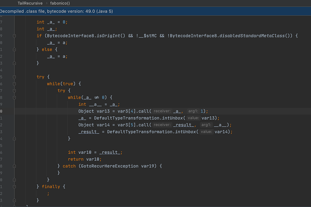311x207 pixels.
Task: Toggle the fold marker on the bottom closing brace line
Action: (14, 200)
